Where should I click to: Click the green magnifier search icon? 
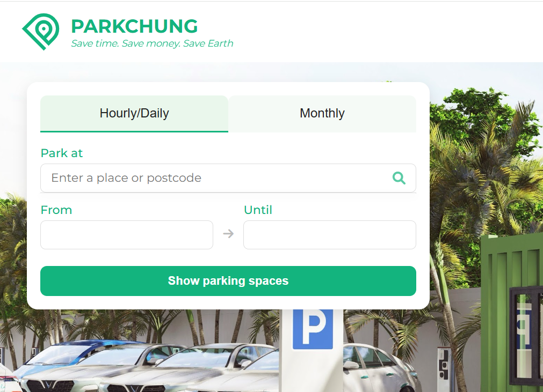tap(399, 178)
